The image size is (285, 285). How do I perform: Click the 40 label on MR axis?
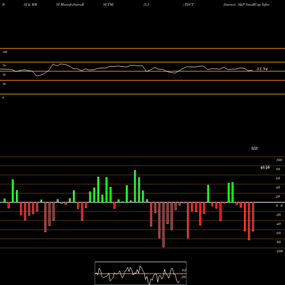278,188
